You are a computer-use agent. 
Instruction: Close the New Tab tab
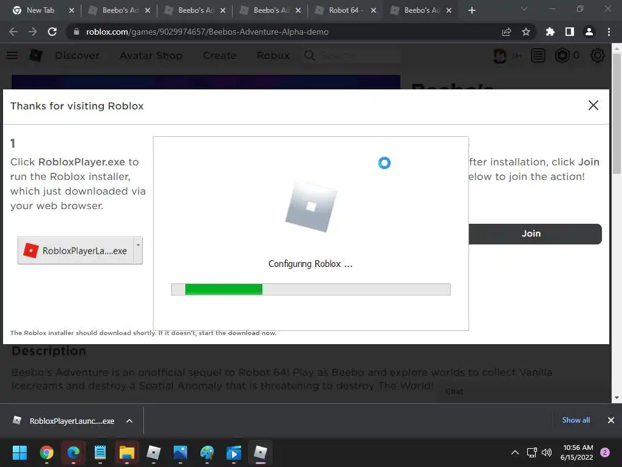click(72, 10)
